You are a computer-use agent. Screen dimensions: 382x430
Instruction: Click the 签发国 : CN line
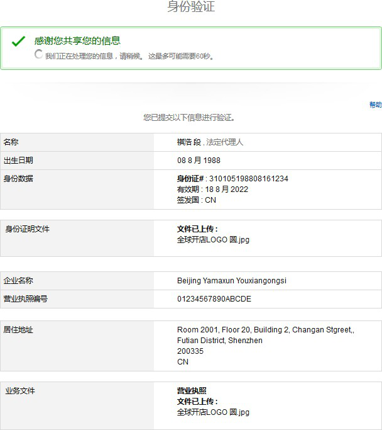click(x=197, y=200)
